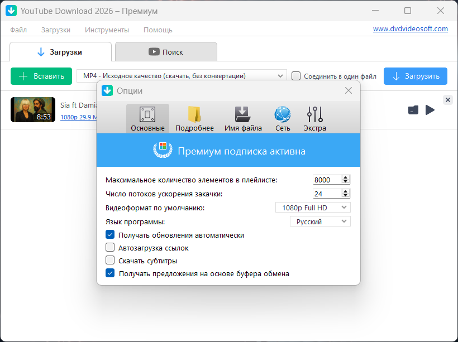
Task: Click the threads count field showing 24
Action: (327, 194)
